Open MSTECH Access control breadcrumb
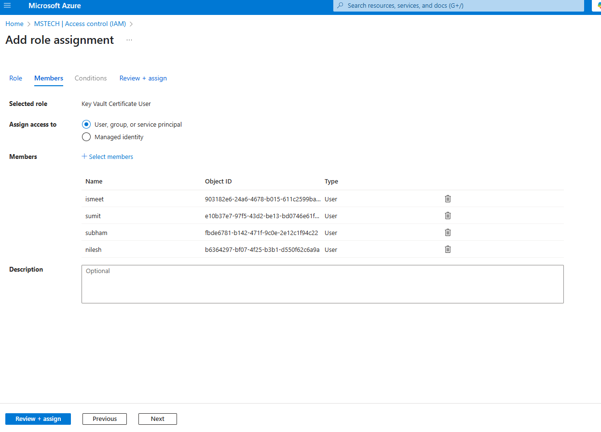The width and height of the screenshot is (601, 432). (x=80, y=24)
